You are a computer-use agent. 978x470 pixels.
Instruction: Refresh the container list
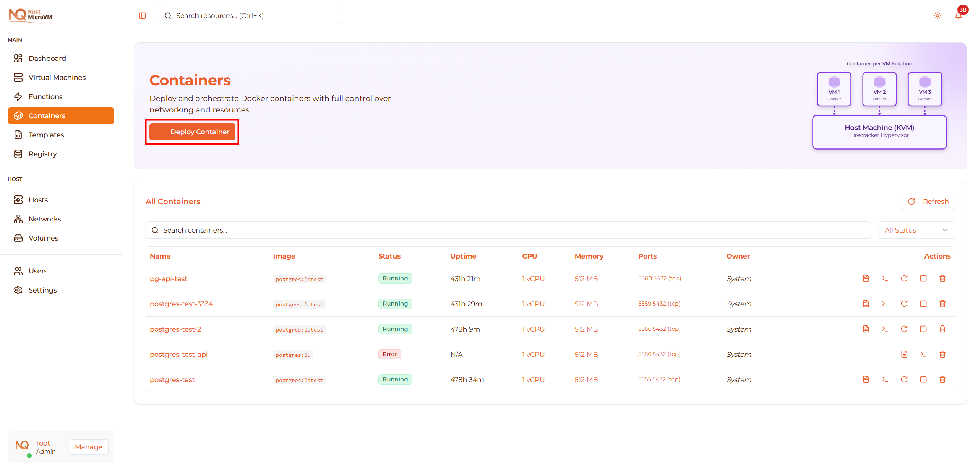(x=929, y=201)
